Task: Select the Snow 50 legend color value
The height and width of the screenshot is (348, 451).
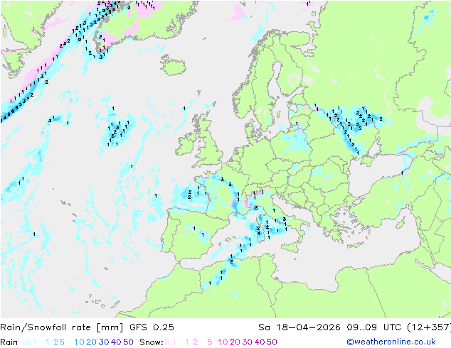Action: click(272, 342)
